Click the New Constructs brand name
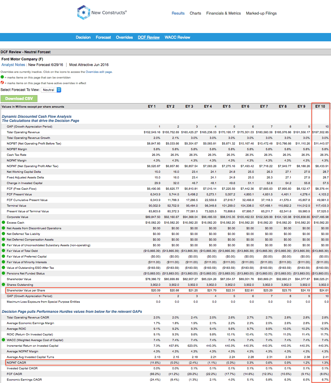The width and height of the screenshot is (331, 383). pos(109,12)
